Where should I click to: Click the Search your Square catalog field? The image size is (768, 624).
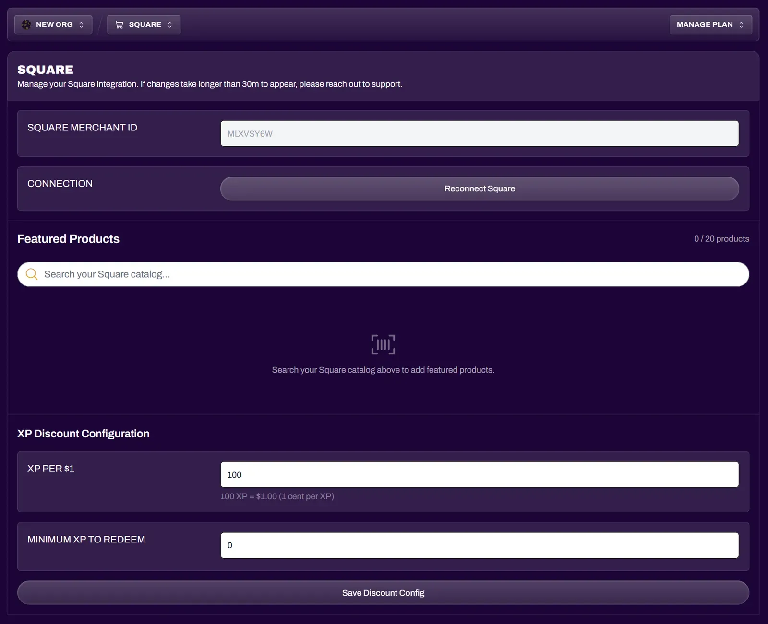pyautogui.click(x=383, y=274)
